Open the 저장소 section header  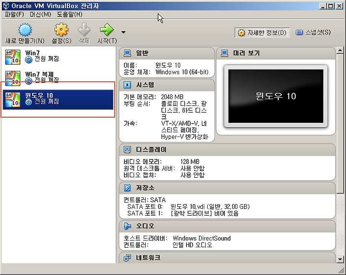(227, 188)
